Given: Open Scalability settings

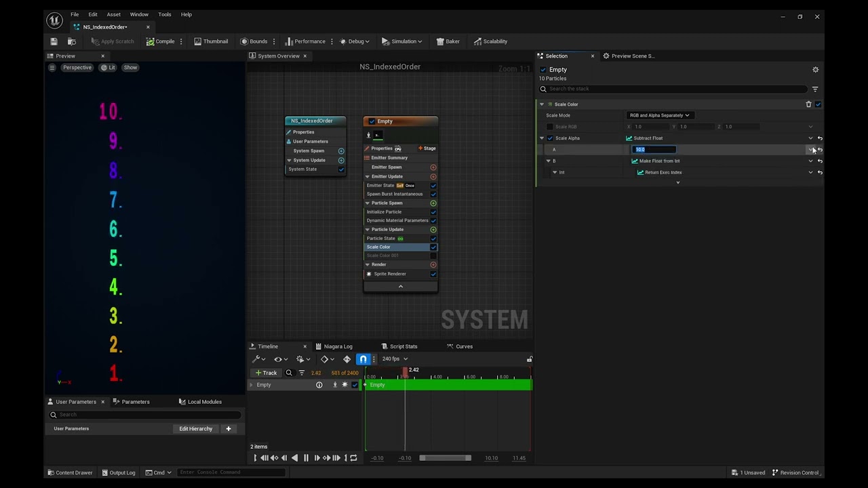Looking at the screenshot, I should pyautogui.click(x=490, y=41).
